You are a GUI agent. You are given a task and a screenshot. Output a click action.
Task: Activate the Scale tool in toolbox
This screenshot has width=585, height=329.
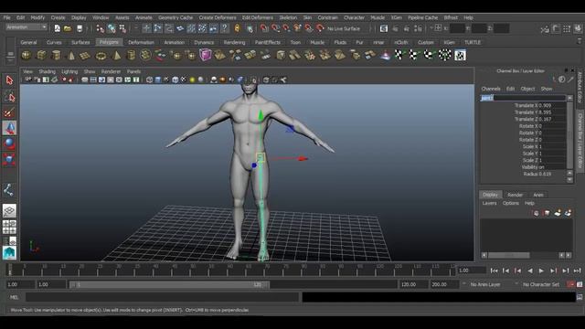[9, 159]
